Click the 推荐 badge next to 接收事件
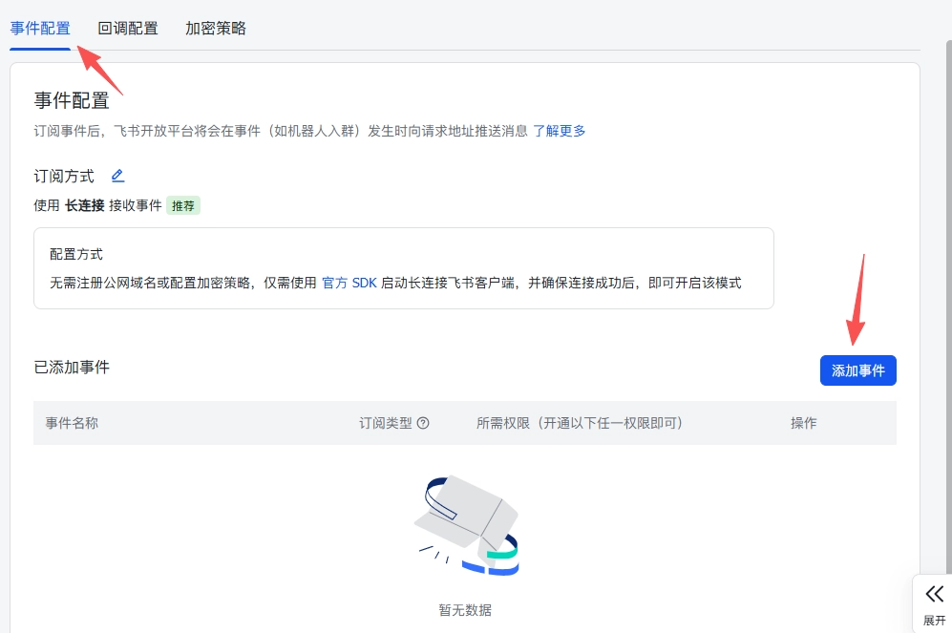Screen dimensions: 952x633 (182, 205)
